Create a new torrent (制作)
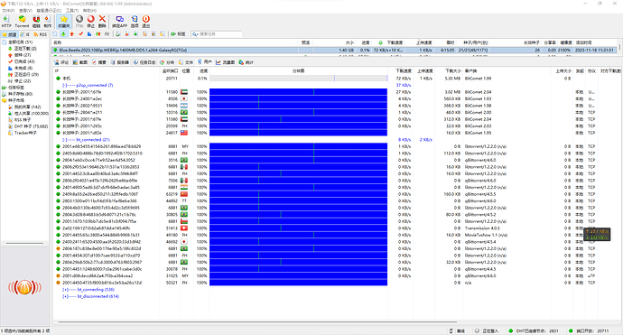The image size is (623, 335). click(x=47, y=21)
